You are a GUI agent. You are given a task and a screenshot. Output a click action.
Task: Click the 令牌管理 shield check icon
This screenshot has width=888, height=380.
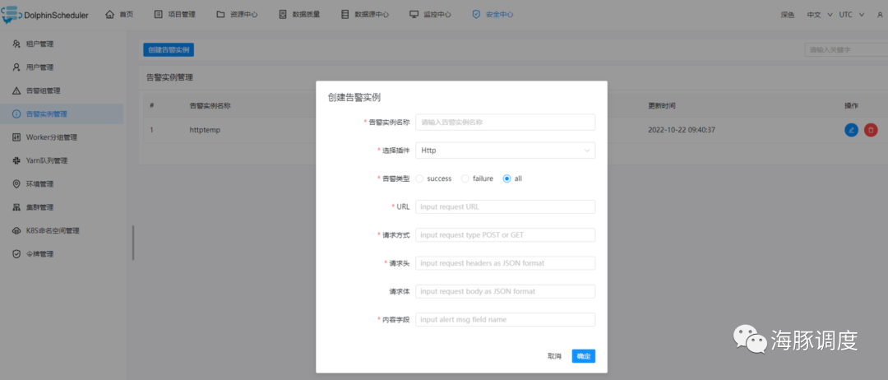16,254
